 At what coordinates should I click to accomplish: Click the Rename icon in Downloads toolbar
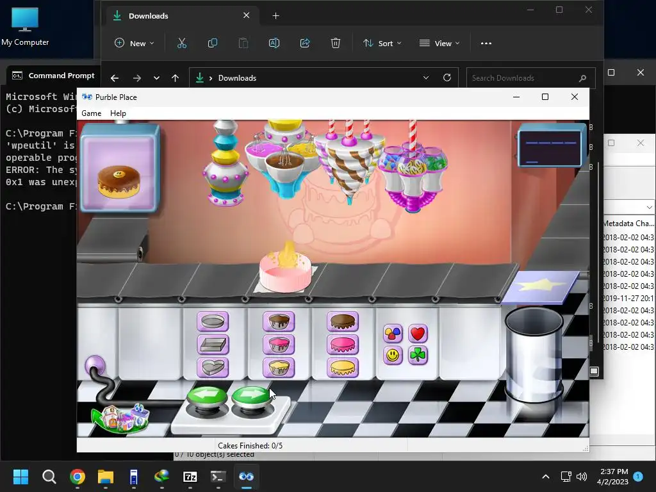(x=274, y=43)
